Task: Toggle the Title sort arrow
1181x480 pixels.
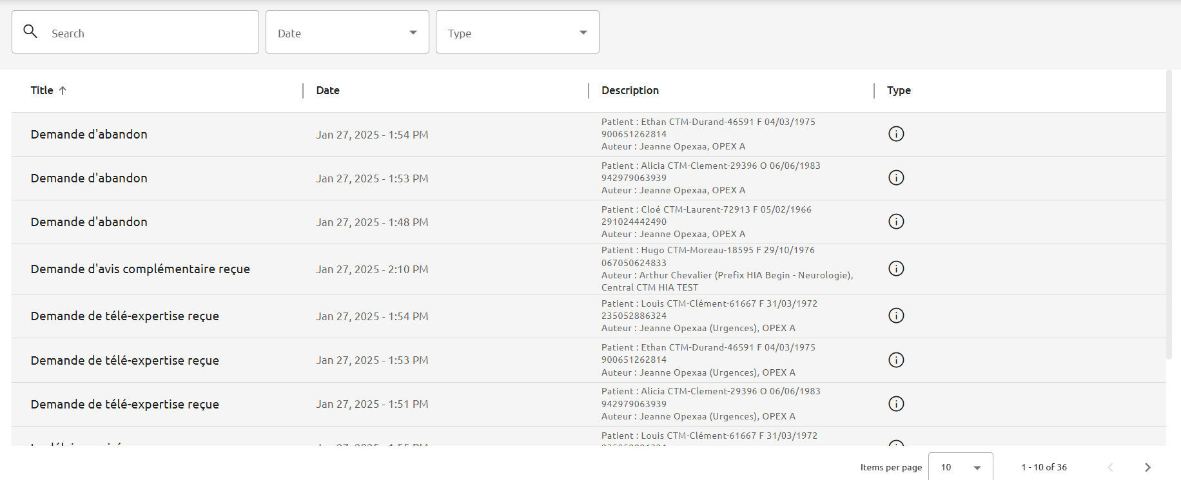Action: [63, 90]
